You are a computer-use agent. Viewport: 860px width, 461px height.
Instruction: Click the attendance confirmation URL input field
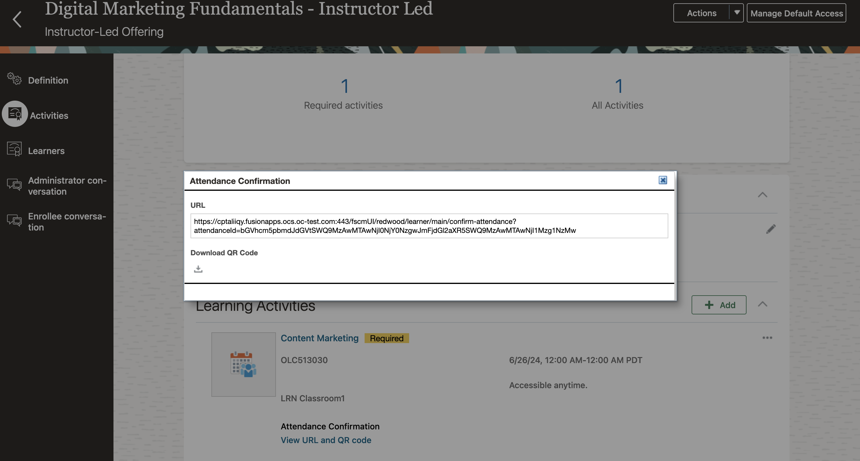pyautogui.click(x=429, y=226)
